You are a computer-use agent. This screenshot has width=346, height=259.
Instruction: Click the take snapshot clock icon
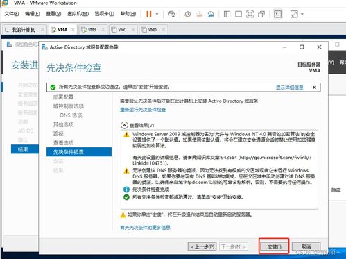click(x=188, y=14)
